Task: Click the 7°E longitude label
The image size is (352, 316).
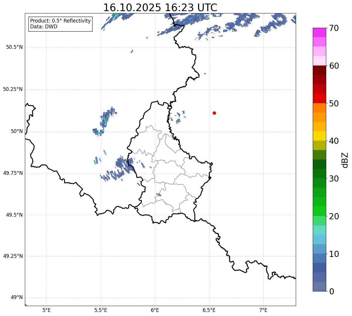Action: click(263, 310)
